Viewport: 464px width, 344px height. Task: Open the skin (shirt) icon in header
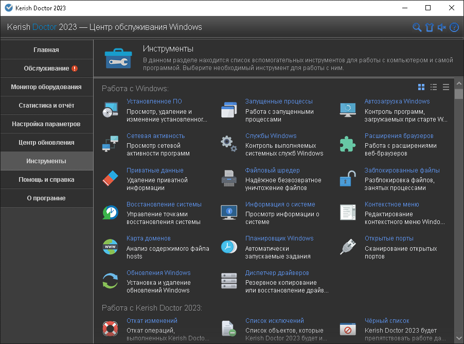tap(430, 28)
